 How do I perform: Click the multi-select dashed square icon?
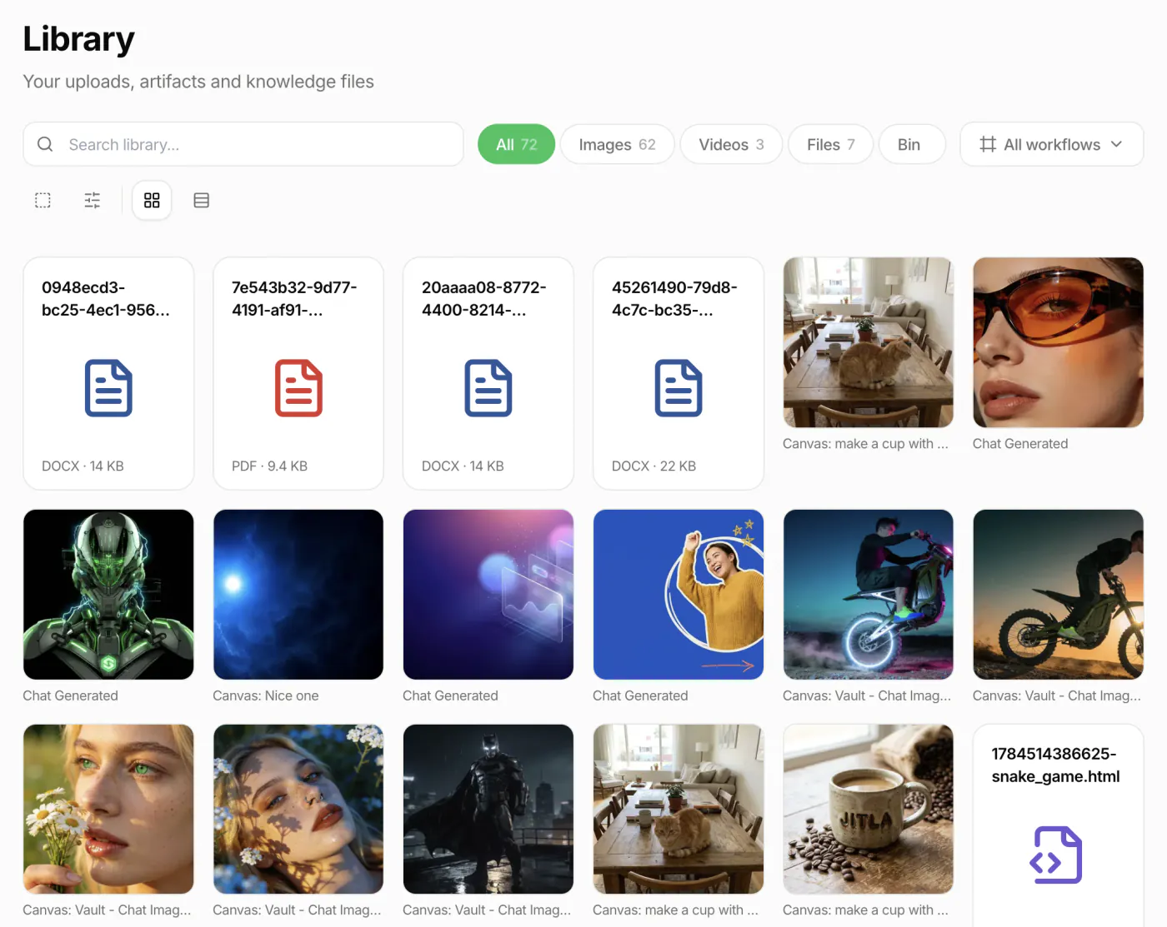pyautogui.click(x=43, y=200)
